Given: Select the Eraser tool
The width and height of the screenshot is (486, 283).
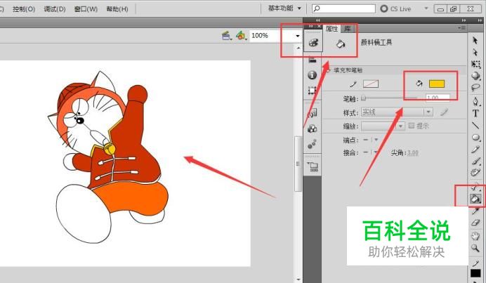Looking at the screenshot, I should 475,223.
